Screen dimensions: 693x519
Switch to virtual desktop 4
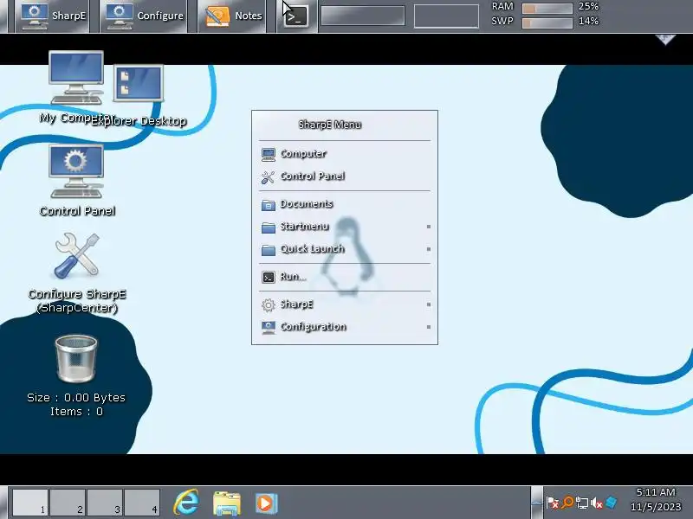pos(142,503)
